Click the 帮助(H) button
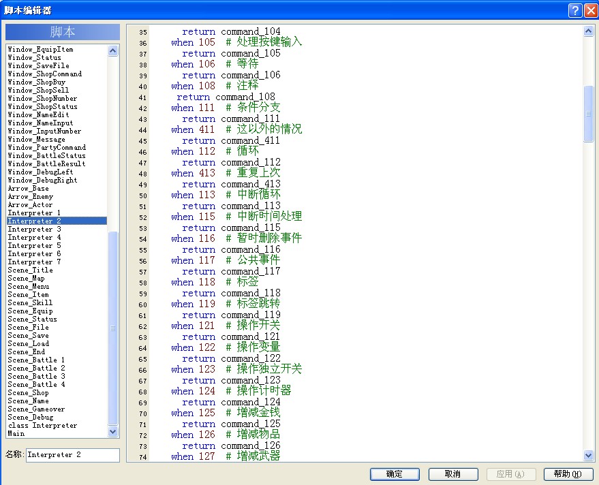This screenshot has height=485, width=599. tap(568, 474)
